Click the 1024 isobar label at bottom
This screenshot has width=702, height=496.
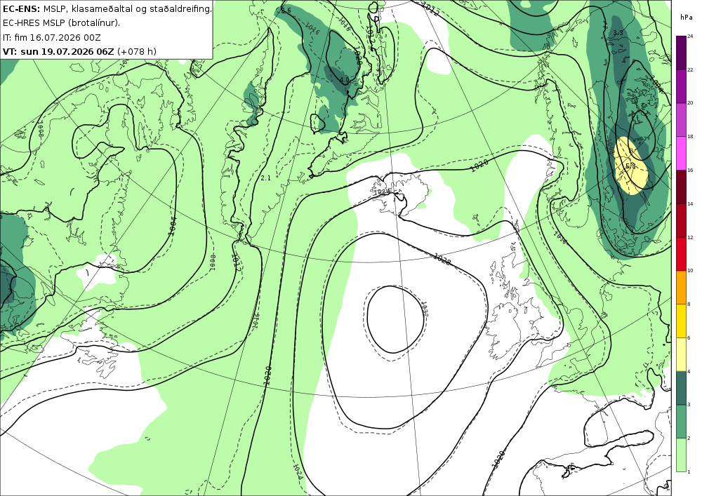coord(298,471)
